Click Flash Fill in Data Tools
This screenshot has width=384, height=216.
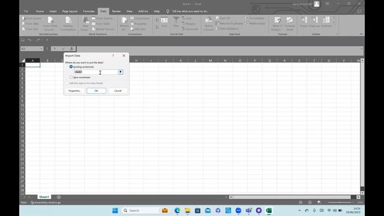click(x=223, y=18)
